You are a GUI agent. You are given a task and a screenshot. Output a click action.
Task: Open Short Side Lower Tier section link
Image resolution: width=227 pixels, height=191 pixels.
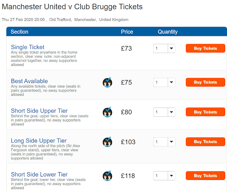coord(39,174)
